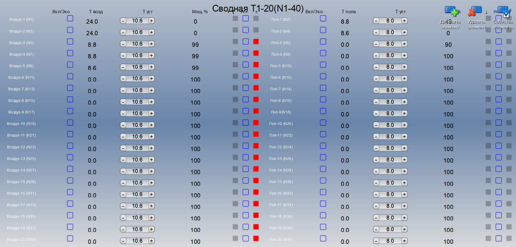Enable Вкл/Эко checkbox for Пол-6 (N12)
Image resolution: width=516 pixels, height=247 pixels.
coord(323,76)
